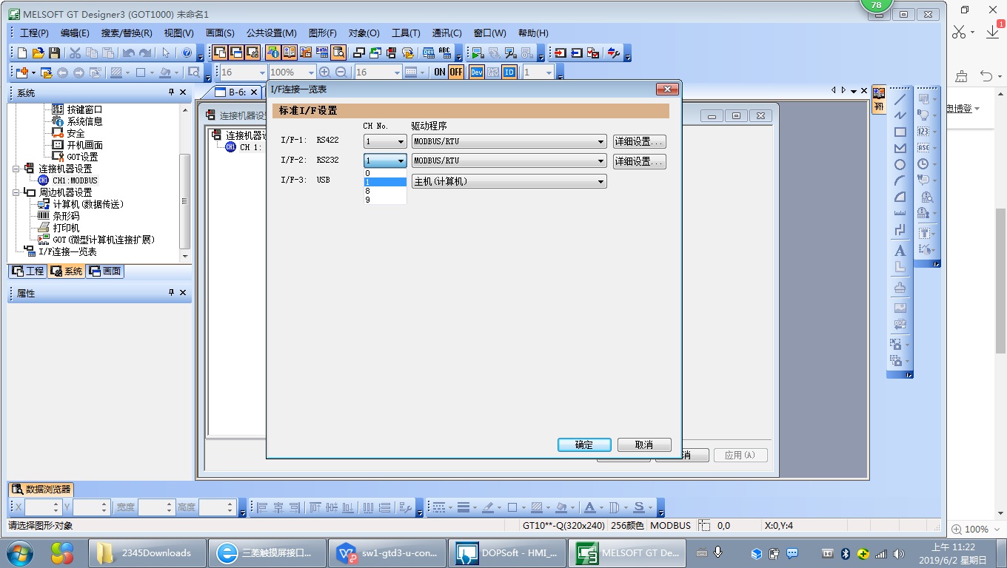The height and width of the screenshot is (568, 1007).
Task: Select the Rectangle drawing tool
Action: click(900, 132)
